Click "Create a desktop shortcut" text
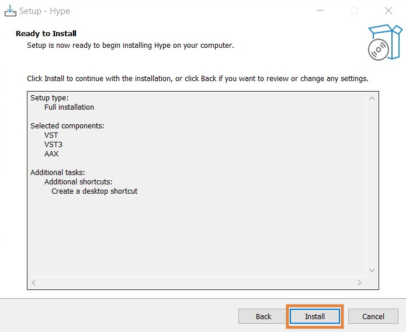Image resolution: width=406 pixels, height=332 pixels. (x=95, y=191)
